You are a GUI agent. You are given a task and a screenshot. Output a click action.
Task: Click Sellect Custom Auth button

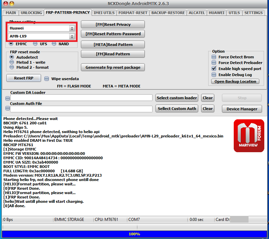pos(177,109)
